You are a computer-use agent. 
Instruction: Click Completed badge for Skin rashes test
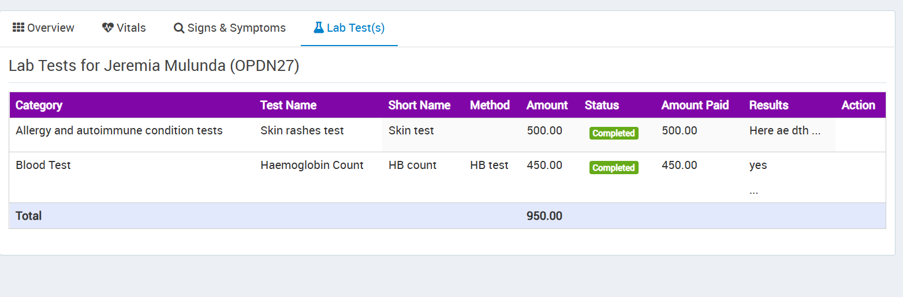pyautogui.click(x=613, y=133)
